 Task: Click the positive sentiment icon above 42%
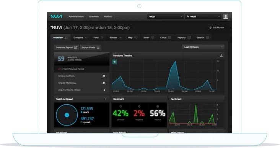[121, 107]
